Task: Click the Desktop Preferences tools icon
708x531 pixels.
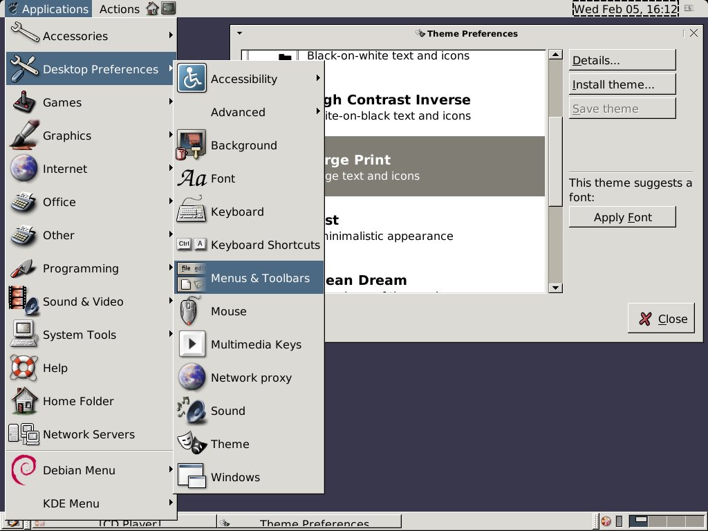Action: [x=24, y=68]
